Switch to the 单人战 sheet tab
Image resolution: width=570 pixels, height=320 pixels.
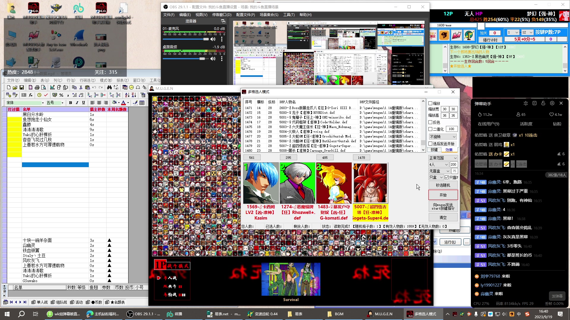pyautogui.click(x=39, y=302)
